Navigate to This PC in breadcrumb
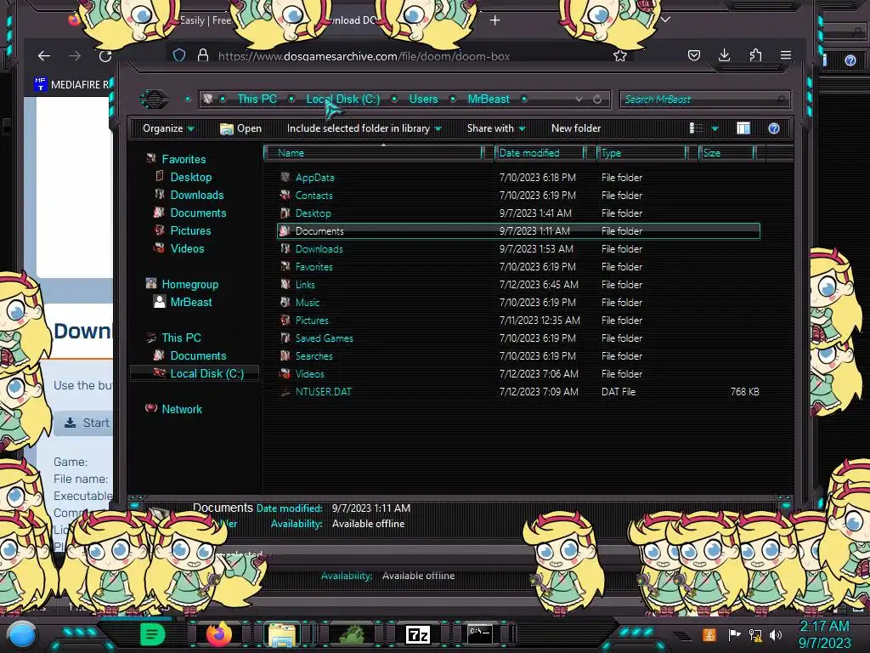Screen dimensions: 870x653 click(257, 99)
